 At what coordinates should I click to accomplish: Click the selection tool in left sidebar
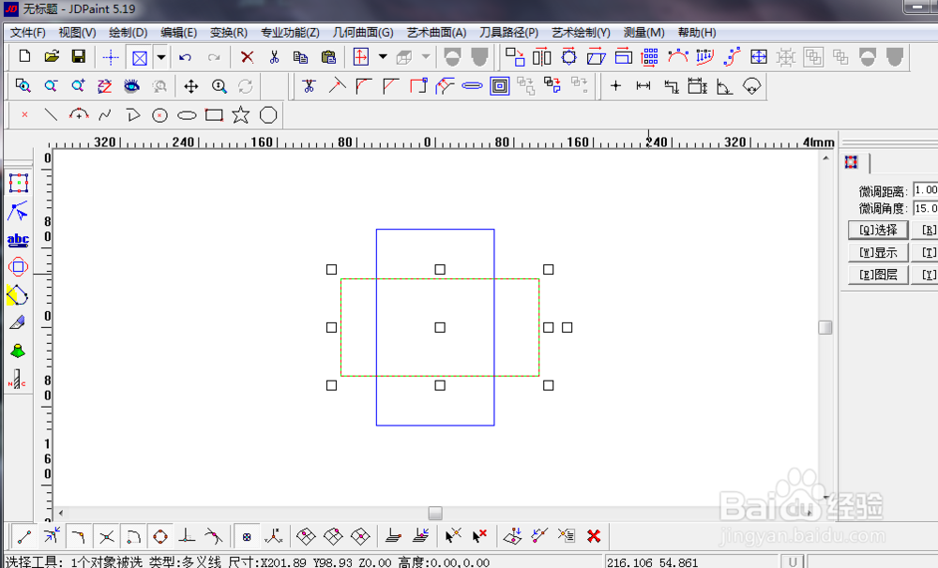pyautogui.click(x=19, y=183)
